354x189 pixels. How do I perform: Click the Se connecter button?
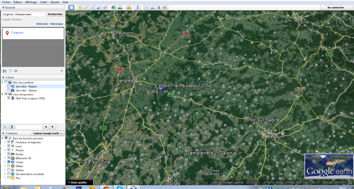click(x=335, y=7)
